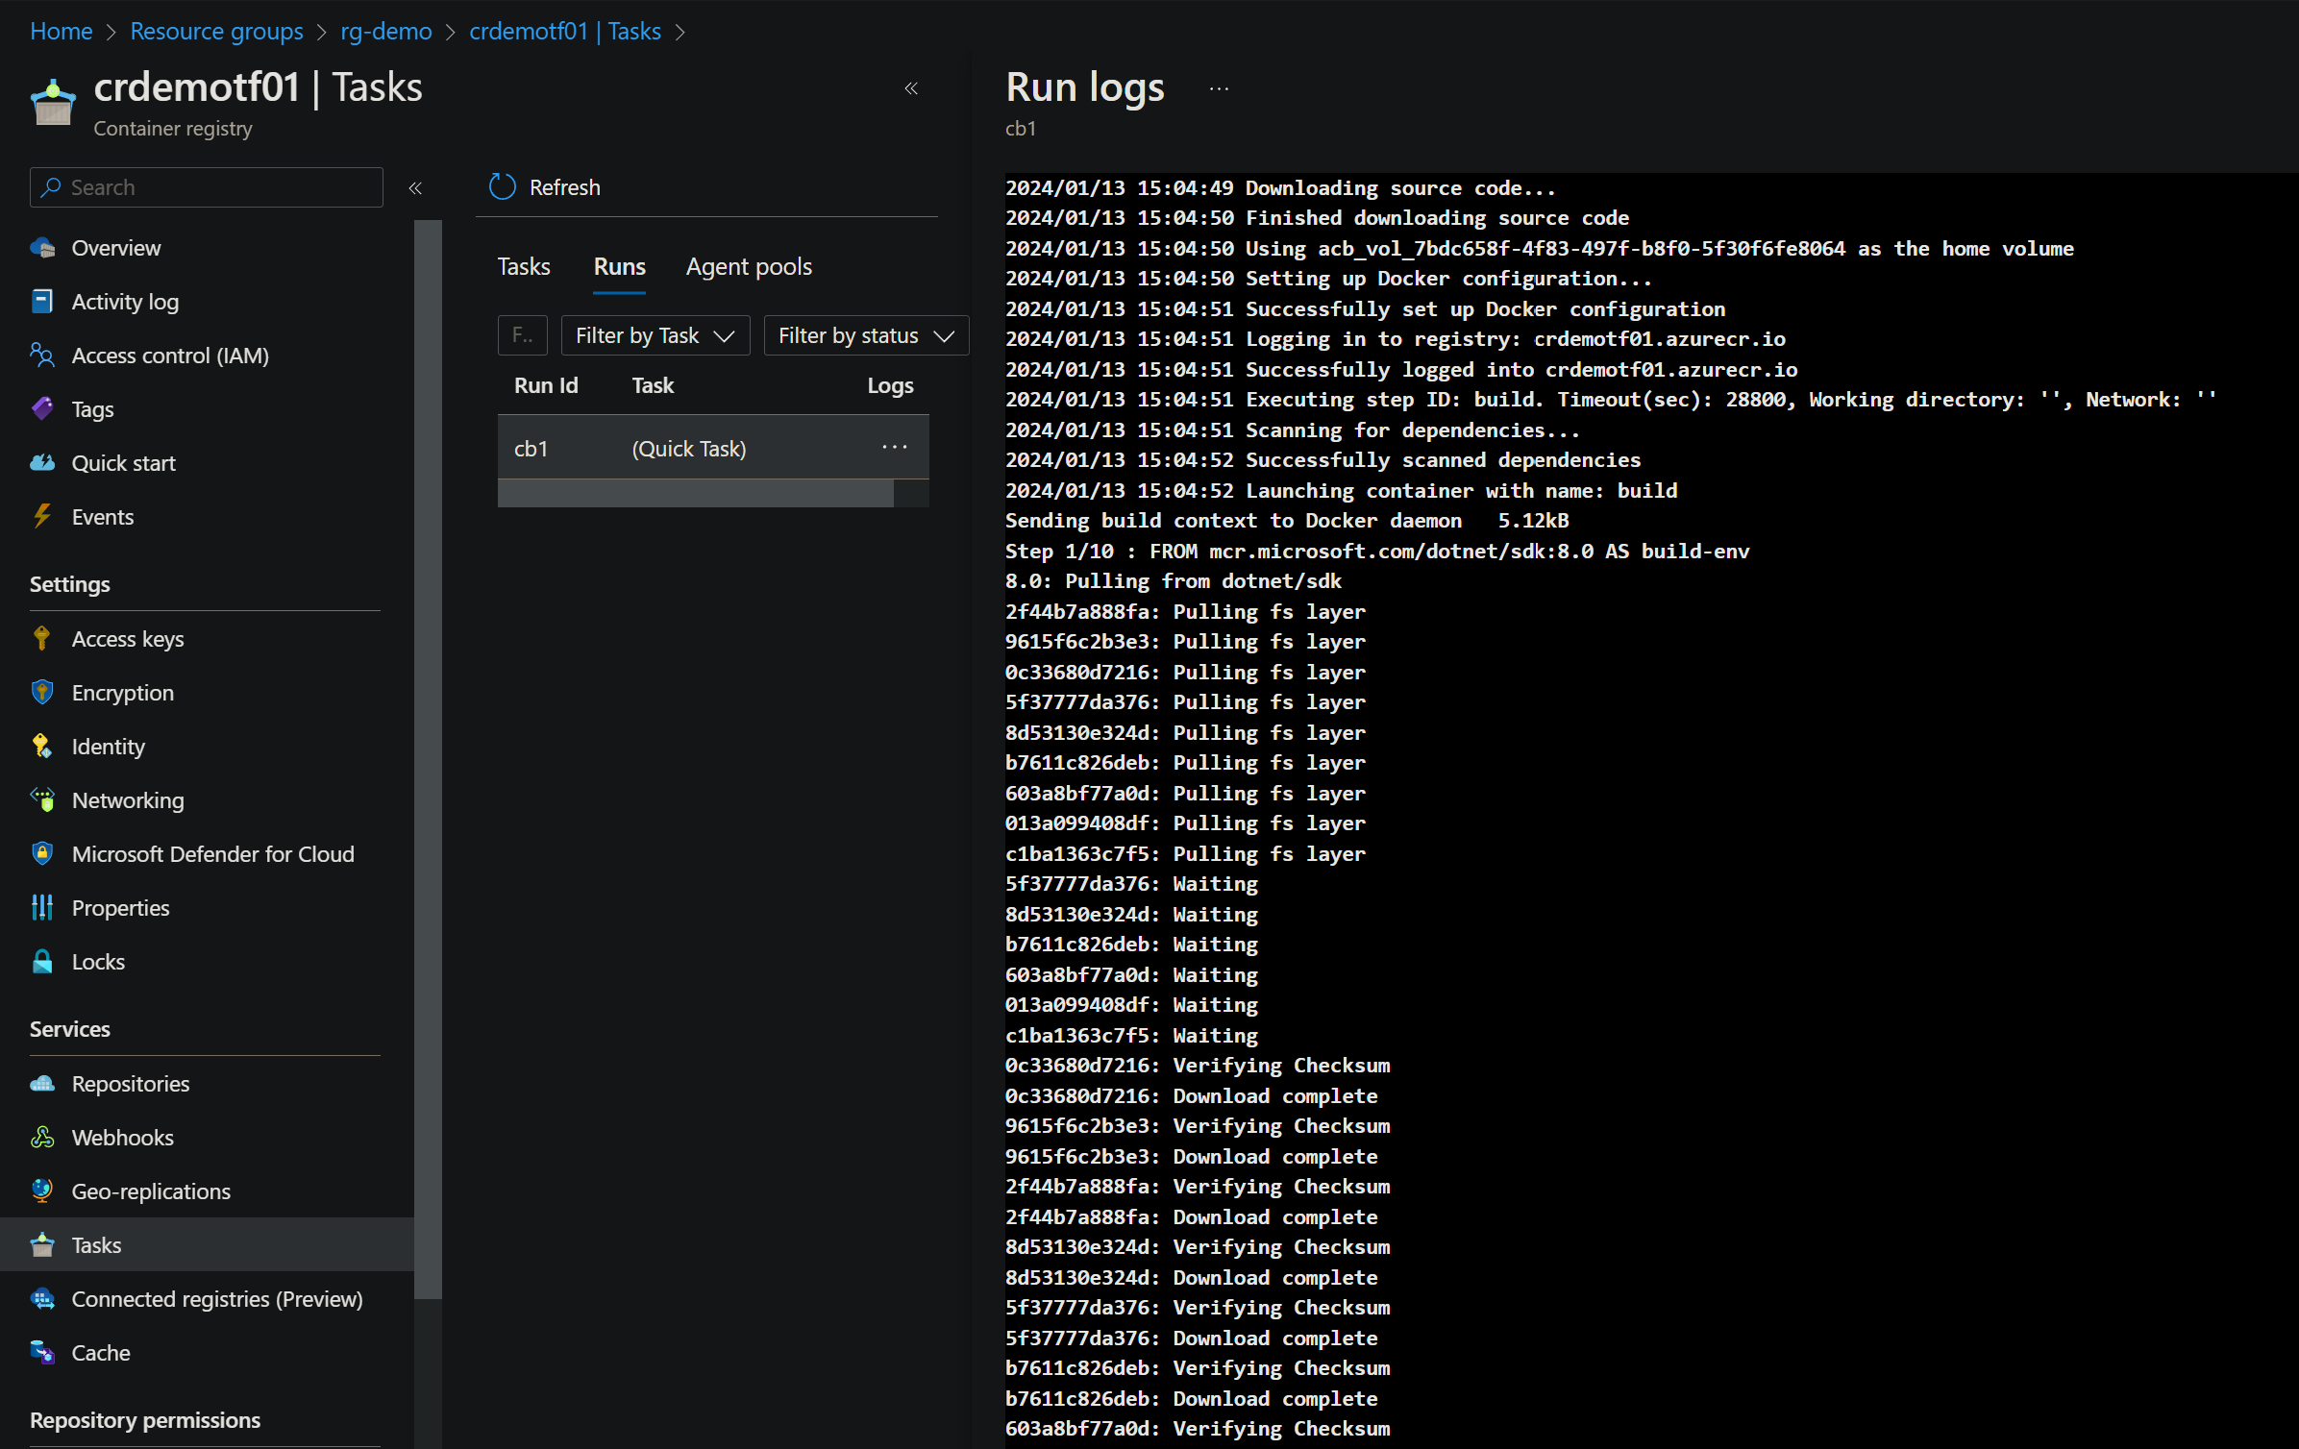Click the horizontal scrollbar under runs table
Screen dimensions: 2299x1449
(696, 493)
